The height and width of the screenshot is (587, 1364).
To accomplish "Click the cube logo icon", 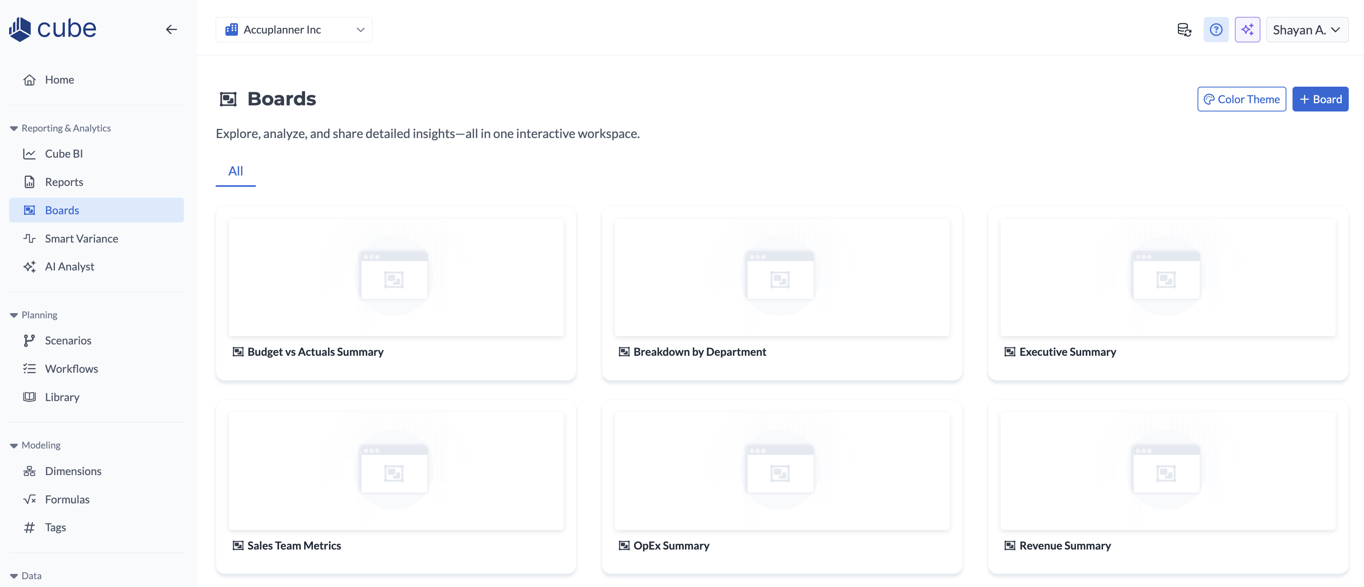I will [x=20, y=29].
